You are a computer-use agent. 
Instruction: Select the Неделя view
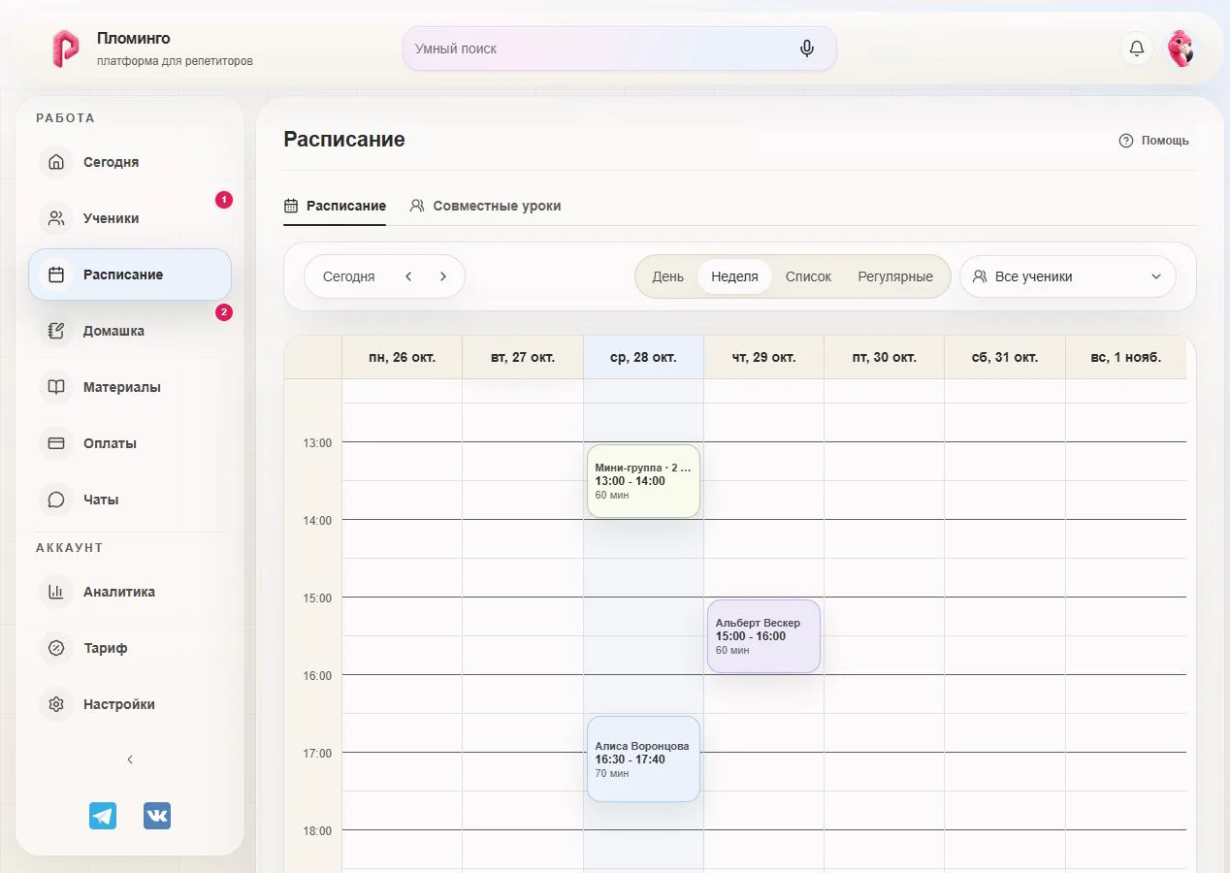(734, 276)
